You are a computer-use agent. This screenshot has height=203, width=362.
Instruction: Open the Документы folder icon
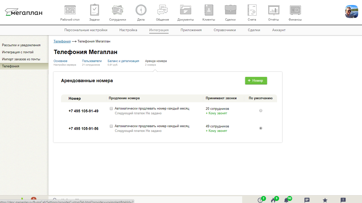point(185,10)
